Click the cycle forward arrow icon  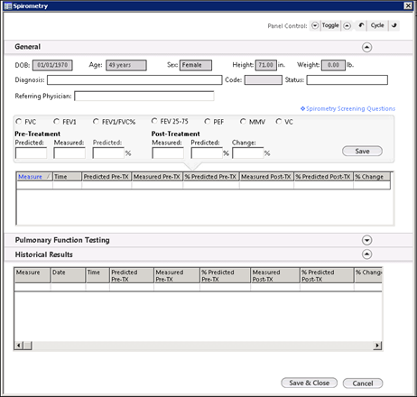coord(394,25)
